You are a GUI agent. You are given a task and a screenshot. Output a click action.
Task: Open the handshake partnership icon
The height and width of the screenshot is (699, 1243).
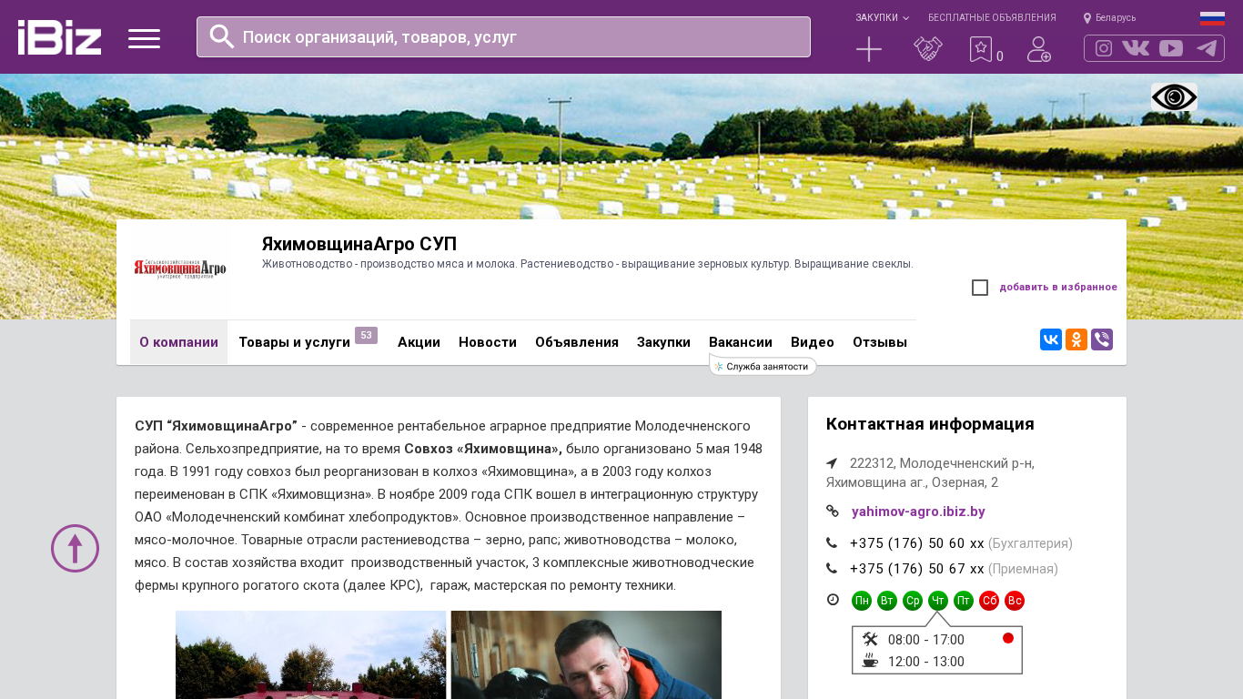tap(928, 49)
